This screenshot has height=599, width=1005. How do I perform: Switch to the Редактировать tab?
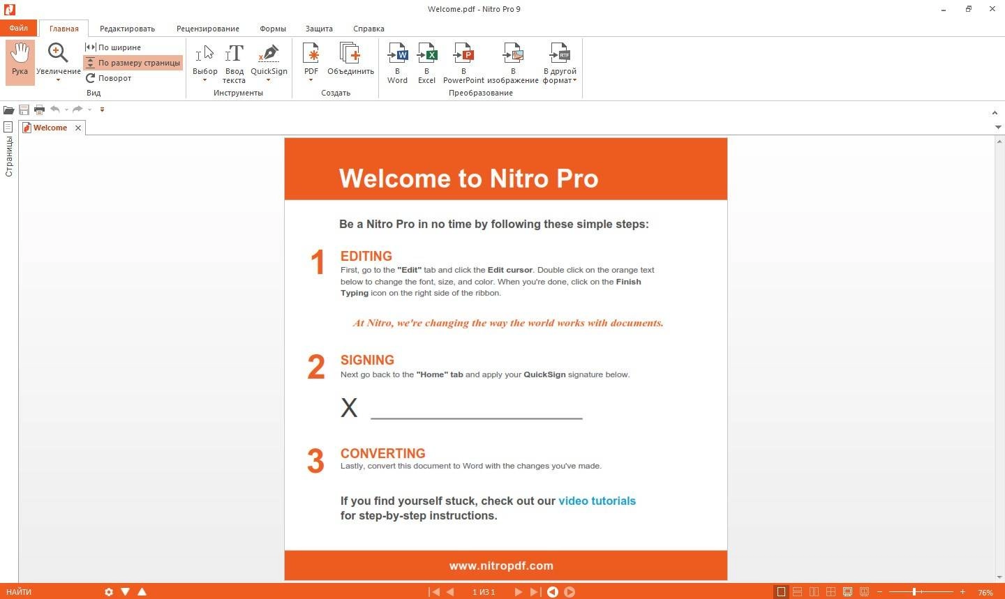(127, 29)
